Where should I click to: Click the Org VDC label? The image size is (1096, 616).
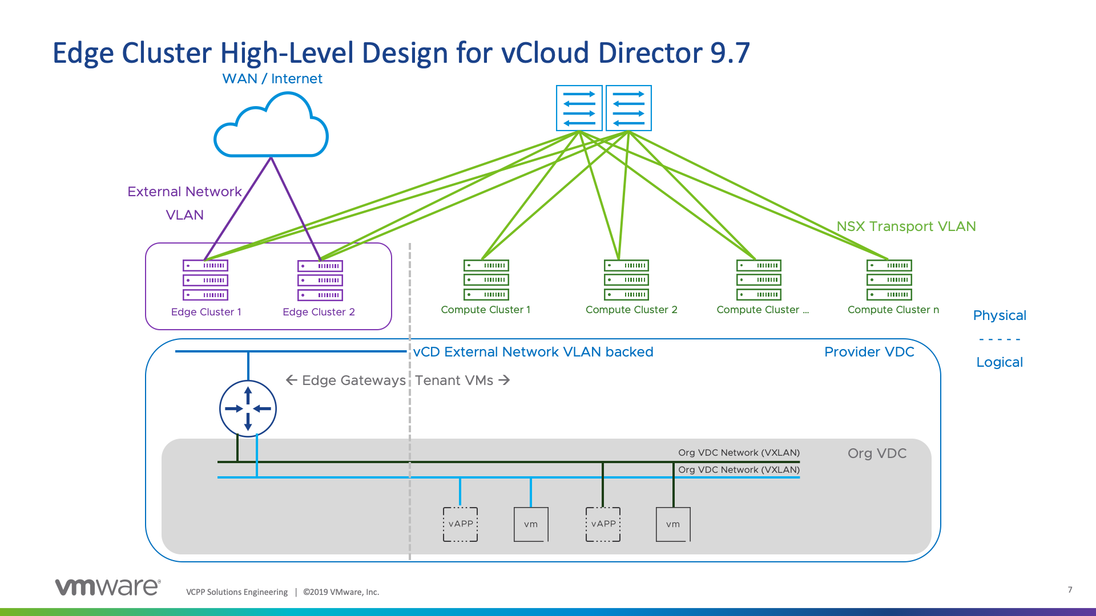pyautogui.click(x=877, y=453)
